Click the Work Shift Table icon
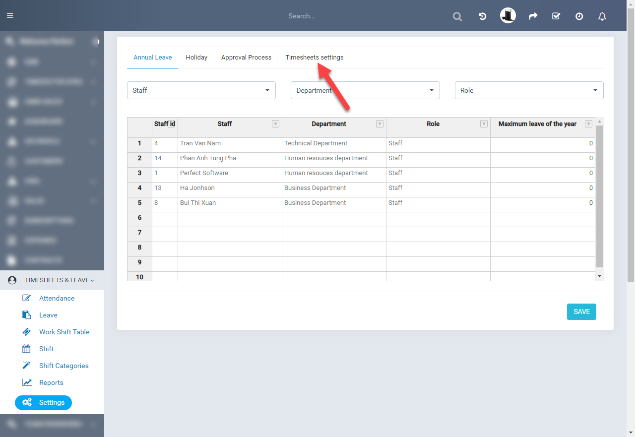This screenshot has height=437, width=635. [x=27, y=332]
